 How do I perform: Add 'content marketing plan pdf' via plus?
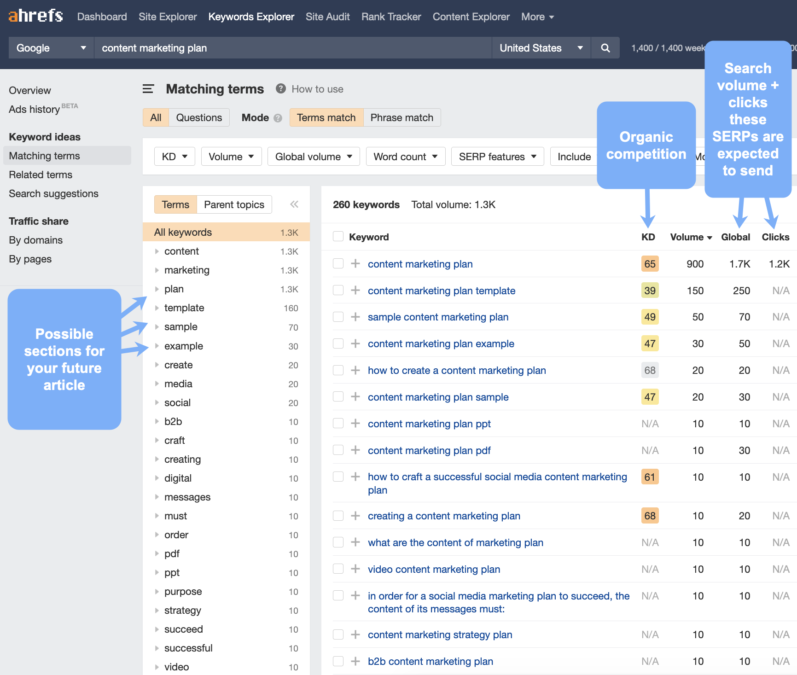point(355,450)
